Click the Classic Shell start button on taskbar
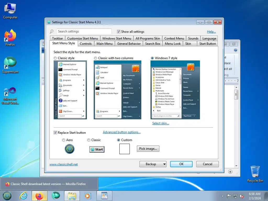268x201 pixels. (7, 196)
